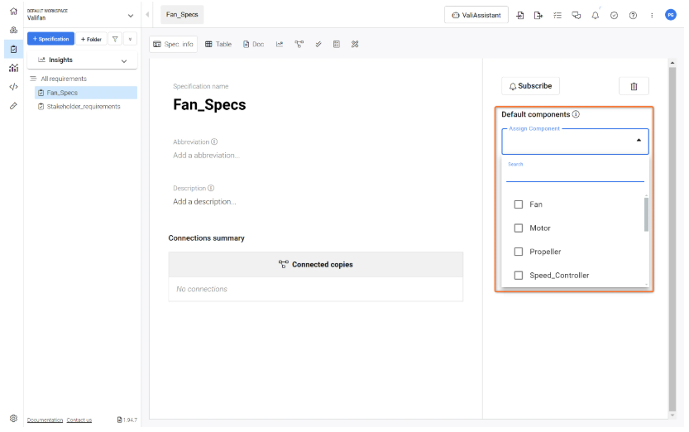Image resolution: width=689 pixels, height=432 pixels.
Task: Expand the Insights panel chevron
Action: (x=125, y=60)
